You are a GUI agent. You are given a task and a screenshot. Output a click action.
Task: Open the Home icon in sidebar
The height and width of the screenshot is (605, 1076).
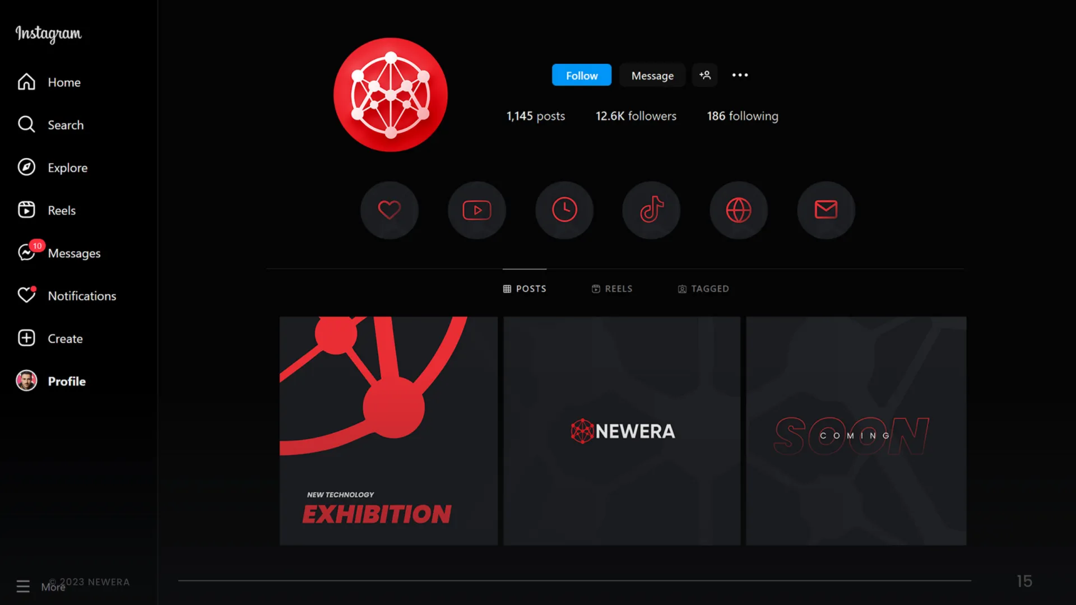[x=26, y=82]
